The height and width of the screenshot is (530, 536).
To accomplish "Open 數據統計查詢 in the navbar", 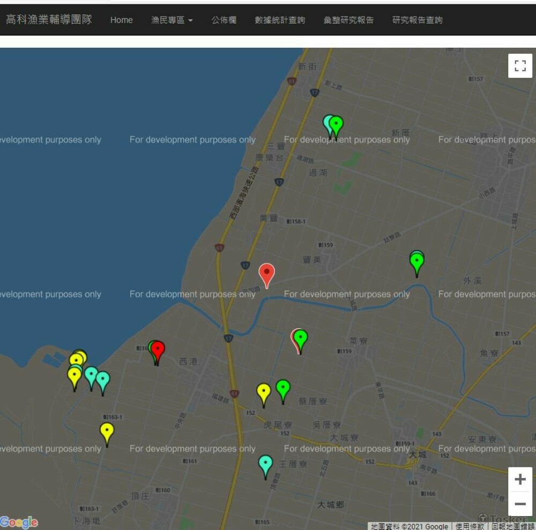I will pyautogui.click(x=280, y=20).
